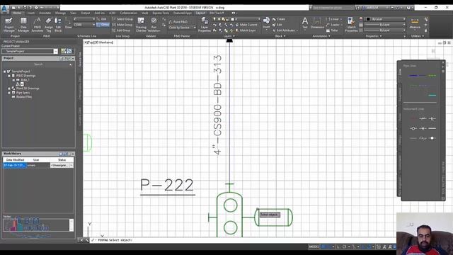Click the Insert block icon
This screenshot has height=255, width=453.
coord(266,23)
